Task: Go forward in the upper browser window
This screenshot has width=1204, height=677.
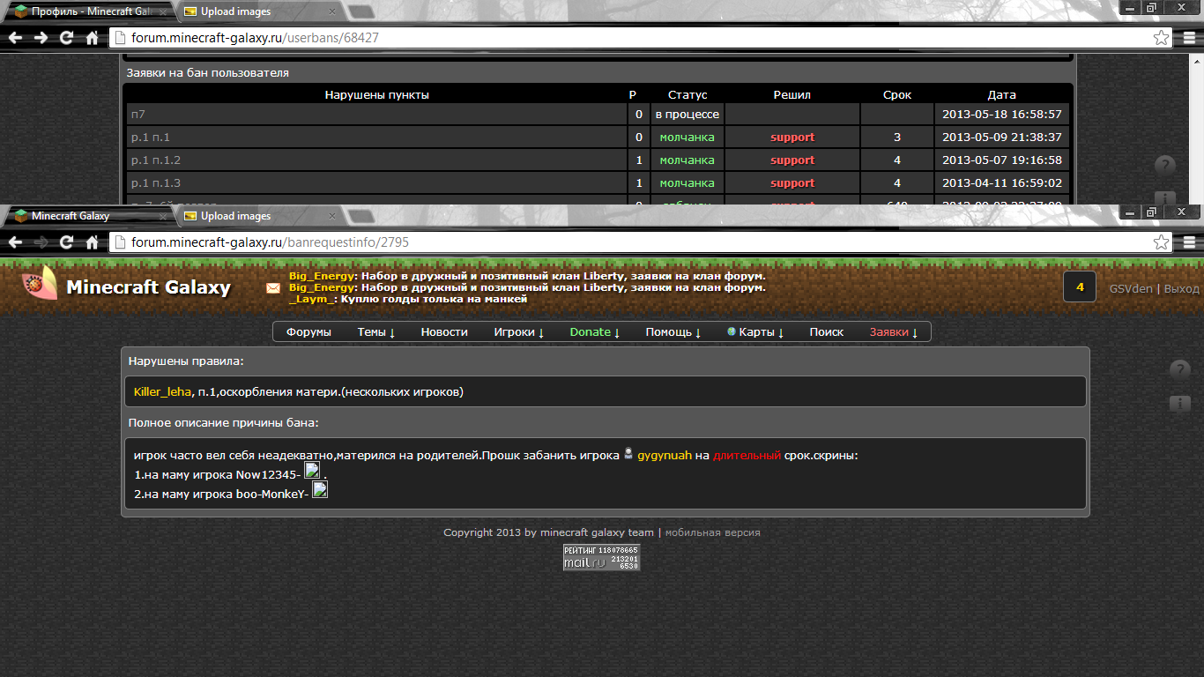Action: [x=41, y=38]
